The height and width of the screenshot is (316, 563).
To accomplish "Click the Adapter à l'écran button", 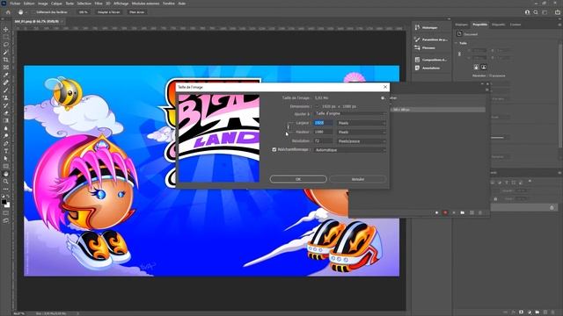I will [x=109, y=12].
